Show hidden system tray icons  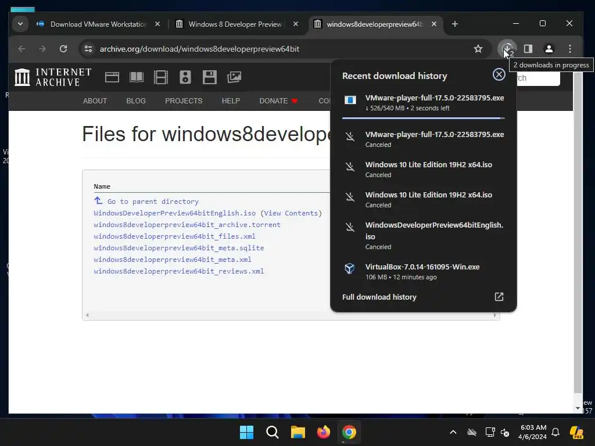[x=453, y=432]
